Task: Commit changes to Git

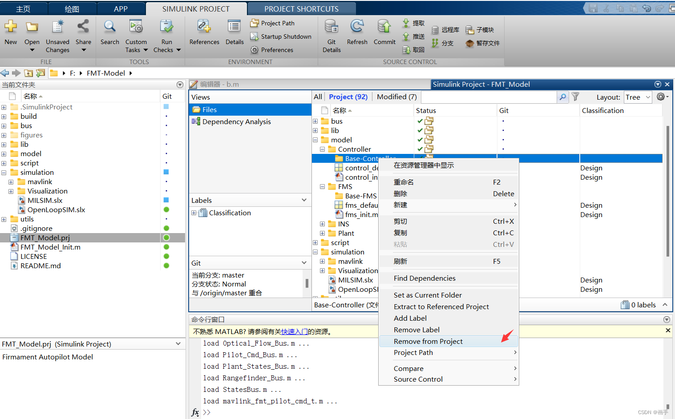Action: pos(384,27)
